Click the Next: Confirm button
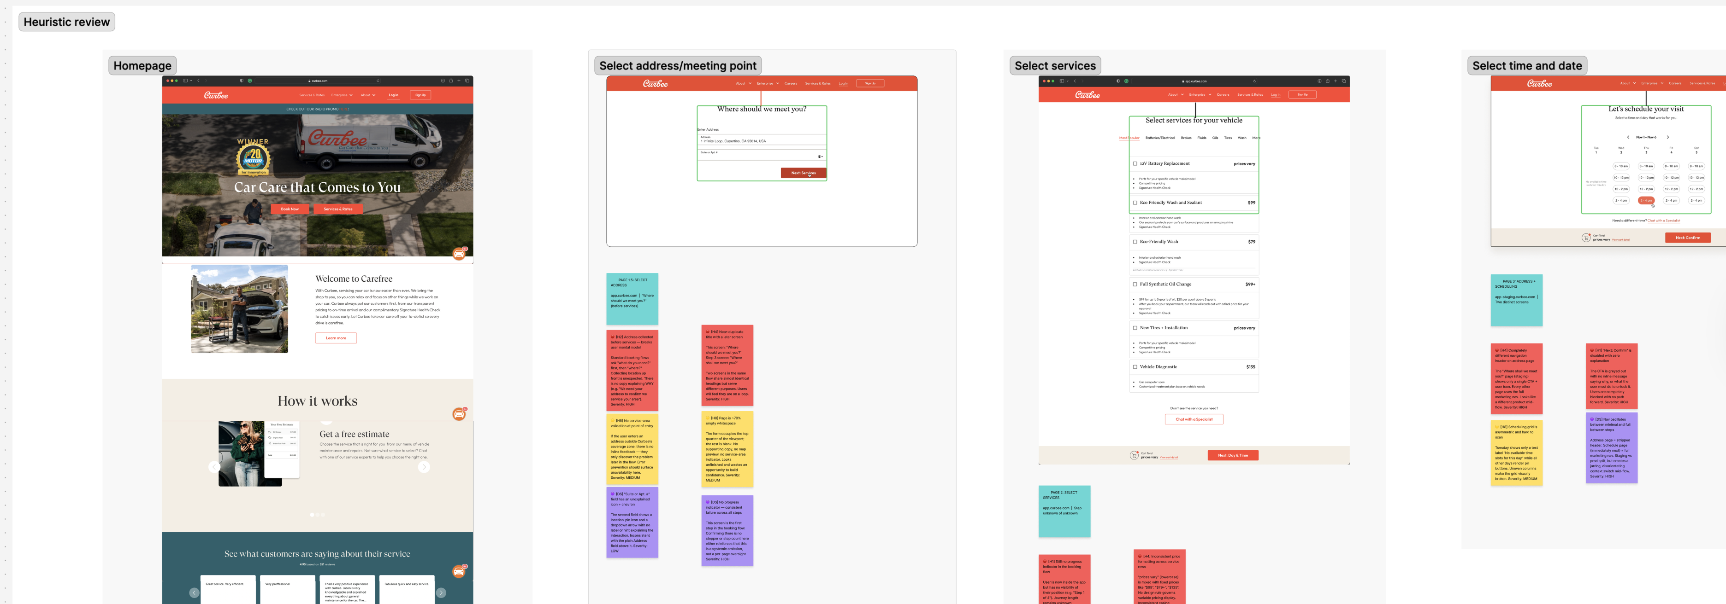 coord(1687,238)
